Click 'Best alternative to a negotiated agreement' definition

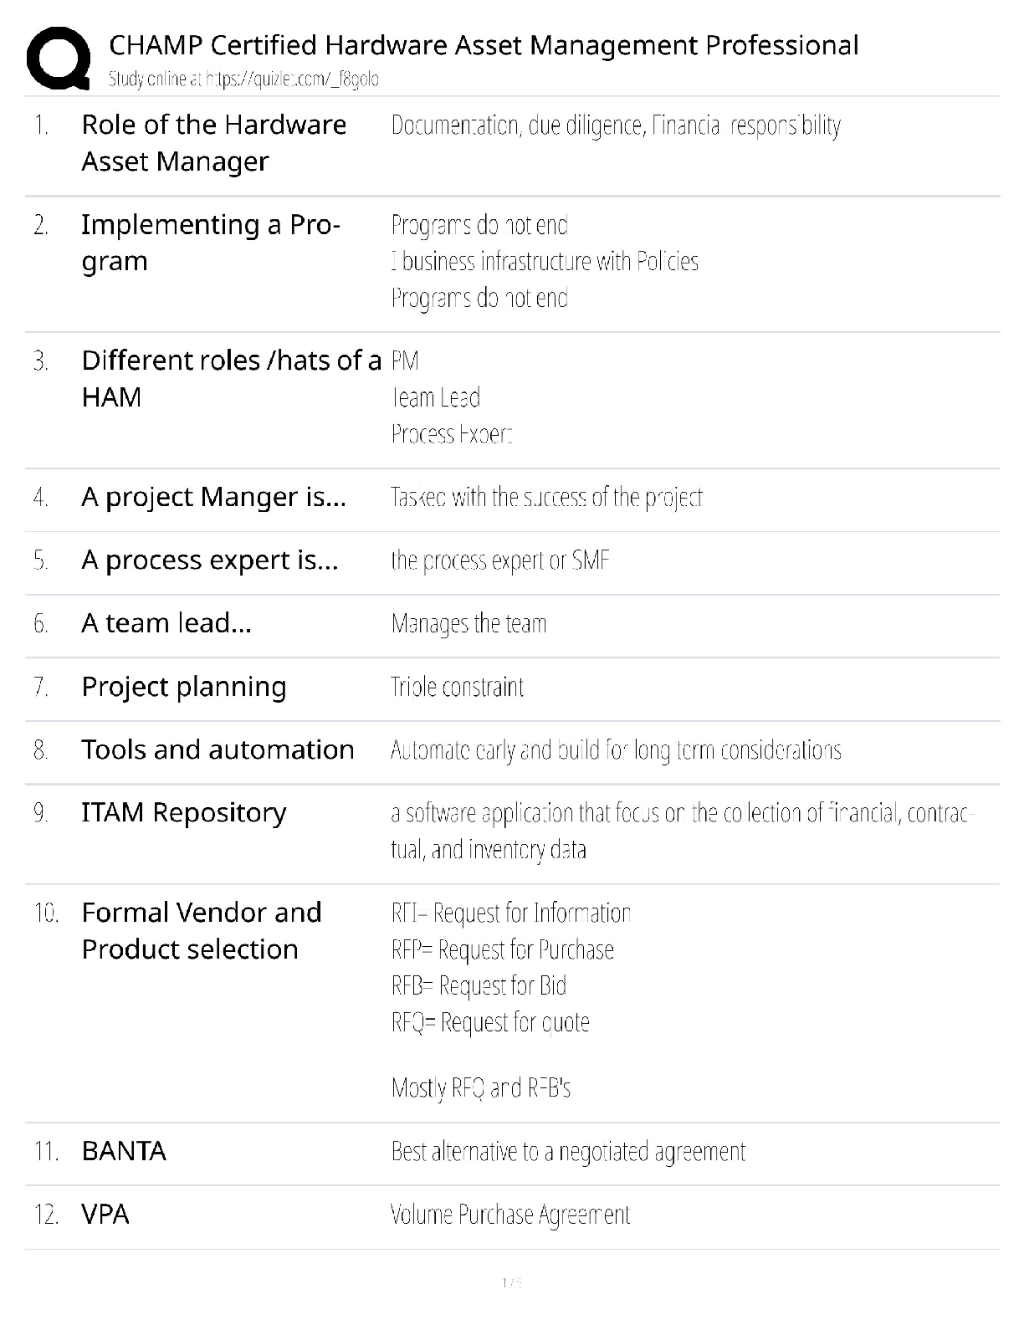point(567,1152)
